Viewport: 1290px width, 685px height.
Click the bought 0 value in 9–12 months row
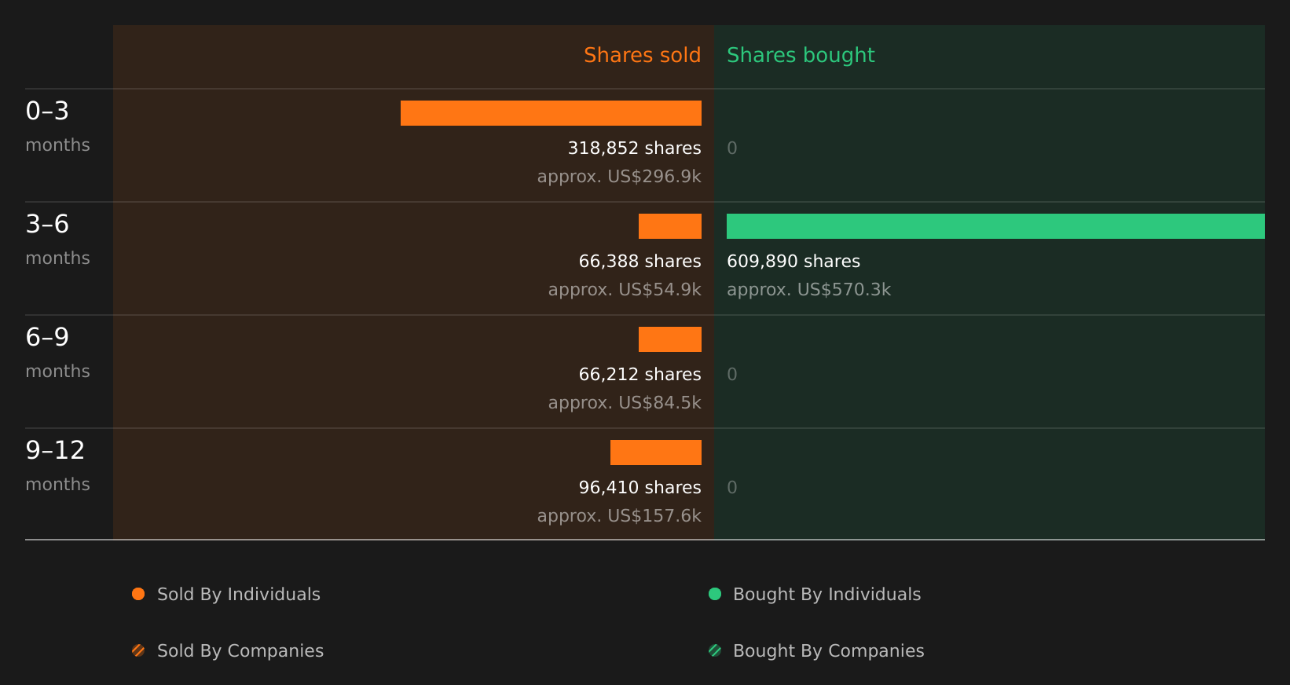(732, 488)
